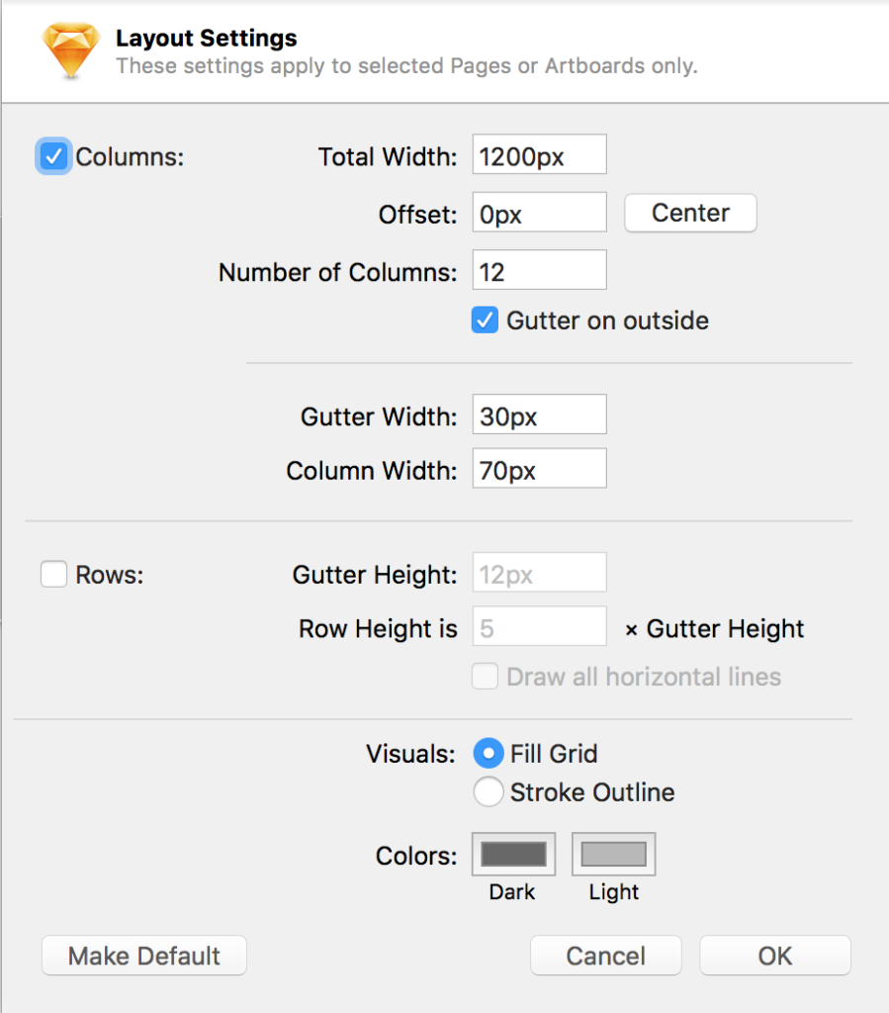Uncheck Gutter on outside option

click(485, 321)
